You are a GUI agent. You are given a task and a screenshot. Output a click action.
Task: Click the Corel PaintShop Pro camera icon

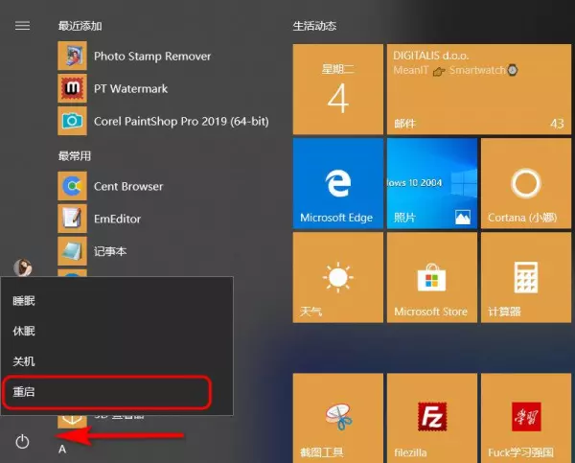click(72, 121)
